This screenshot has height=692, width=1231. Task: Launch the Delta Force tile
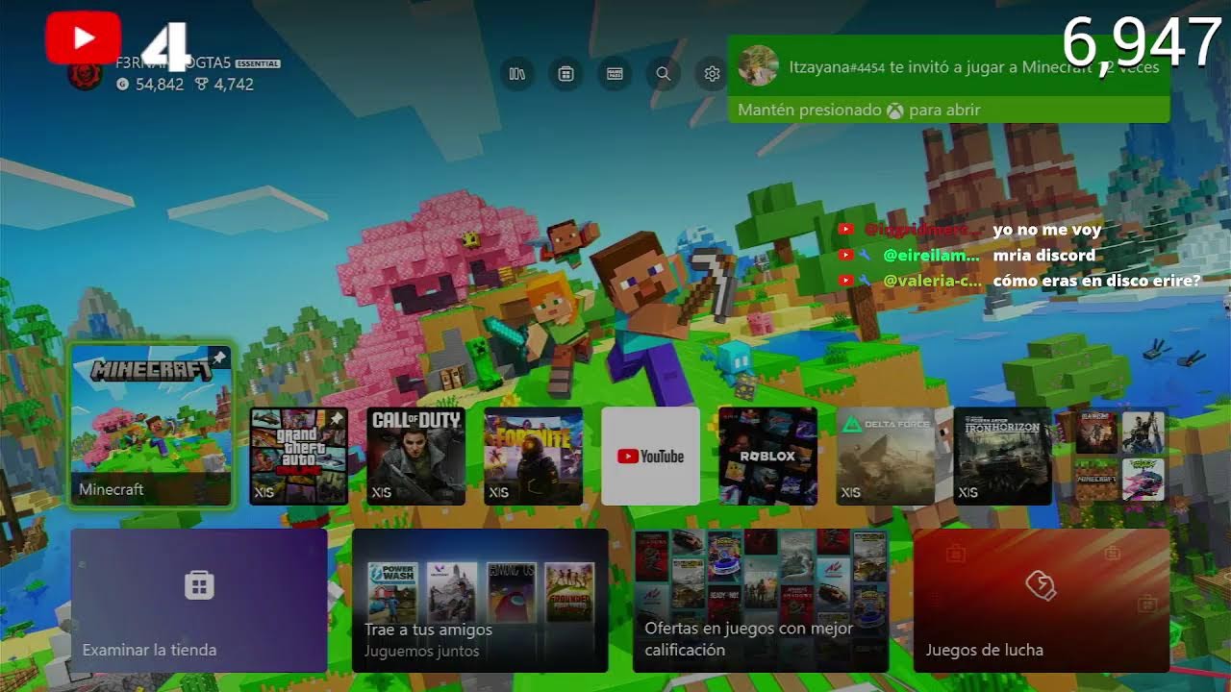885,456
